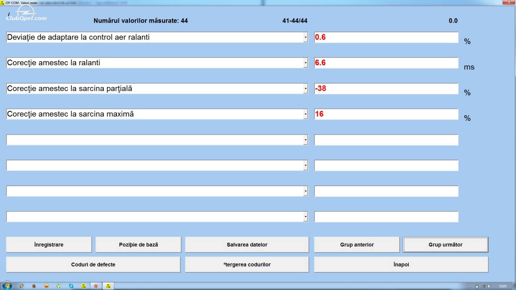Viewport: 516px width, 290px height.
Task: Click the network signal icon in system tray
Action: point(483,286)
